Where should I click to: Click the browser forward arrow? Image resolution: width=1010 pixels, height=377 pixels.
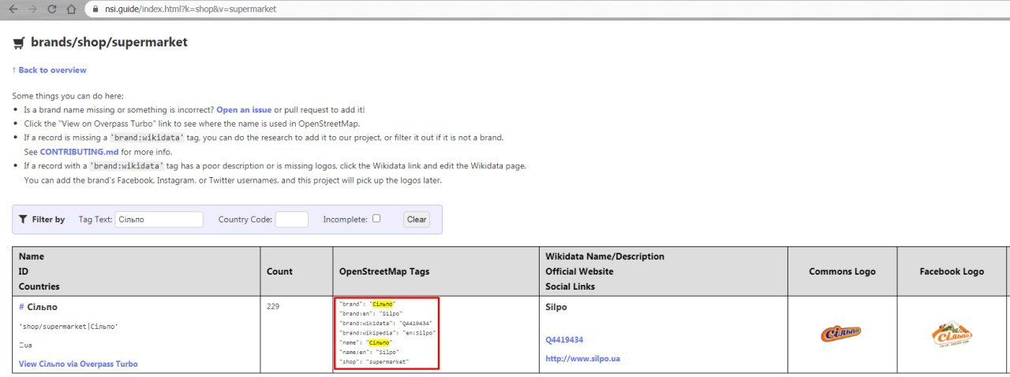(32, 9)
